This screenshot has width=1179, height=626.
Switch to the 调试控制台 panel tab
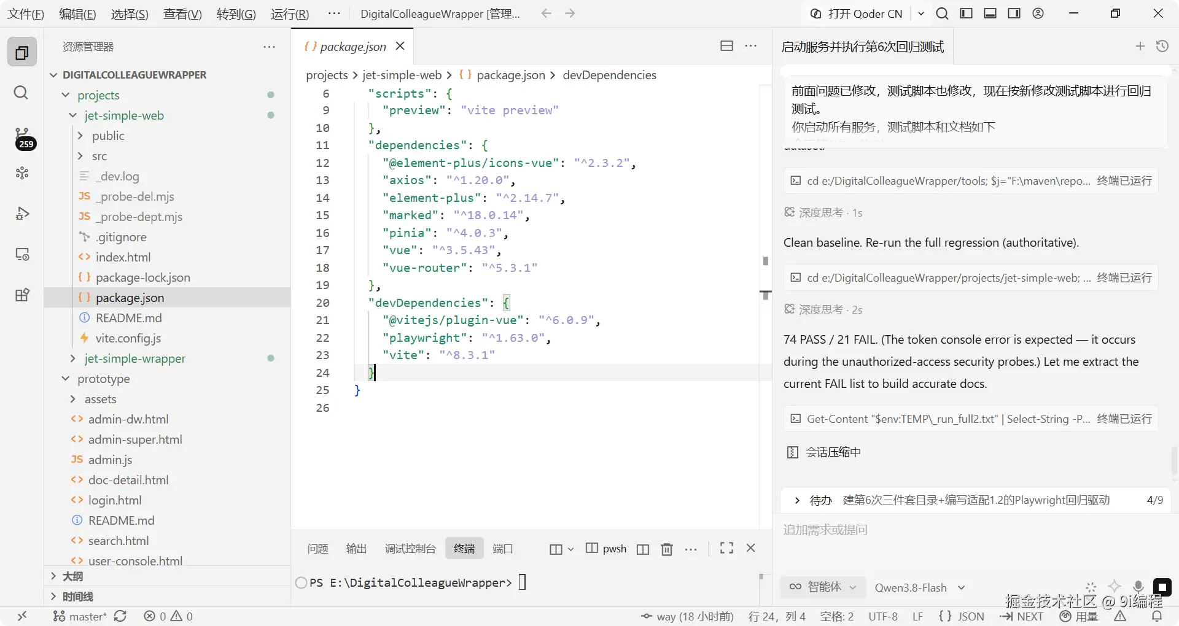pos(410,549)
